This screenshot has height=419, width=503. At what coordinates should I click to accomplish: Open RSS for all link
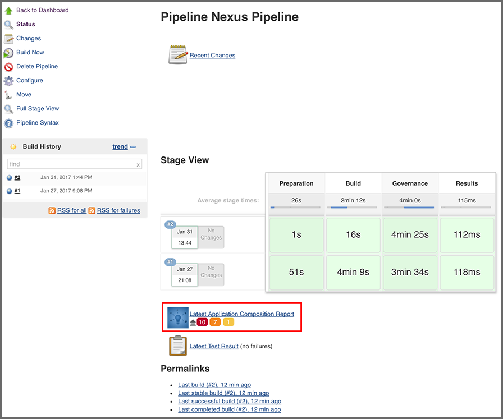point(72,210)
